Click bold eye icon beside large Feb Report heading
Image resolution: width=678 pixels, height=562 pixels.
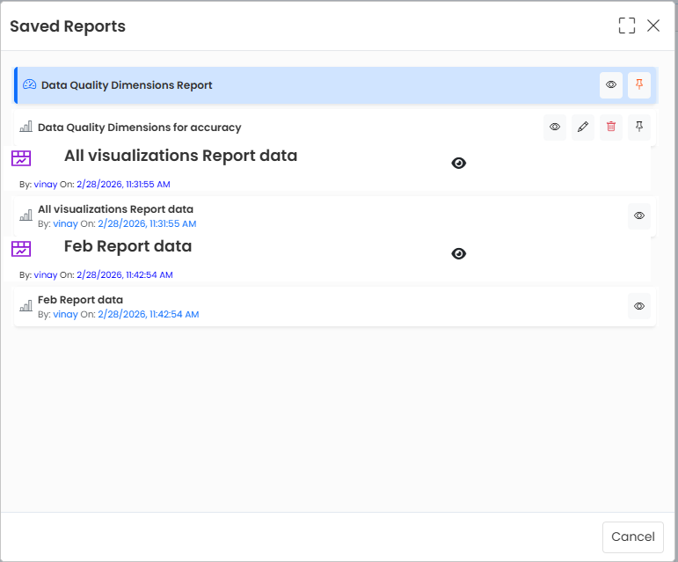pyautogui.click(x=459, y=254)
